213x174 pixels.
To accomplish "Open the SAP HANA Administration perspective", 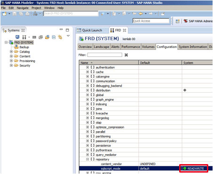I will [198, 21].
